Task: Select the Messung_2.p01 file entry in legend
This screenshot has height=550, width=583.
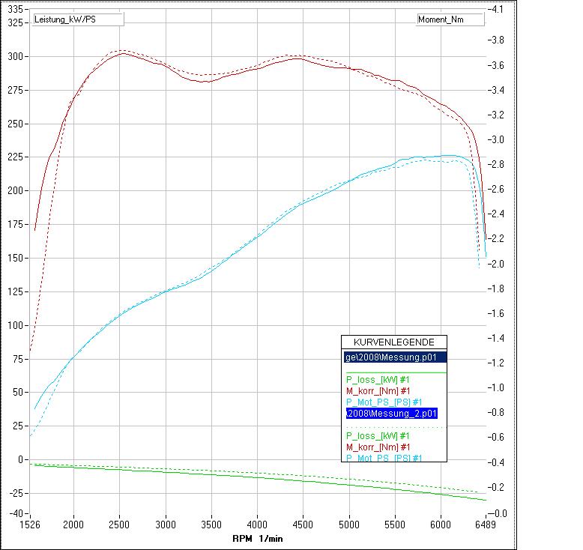Action: pyautogui.click(x=390, y=413)
